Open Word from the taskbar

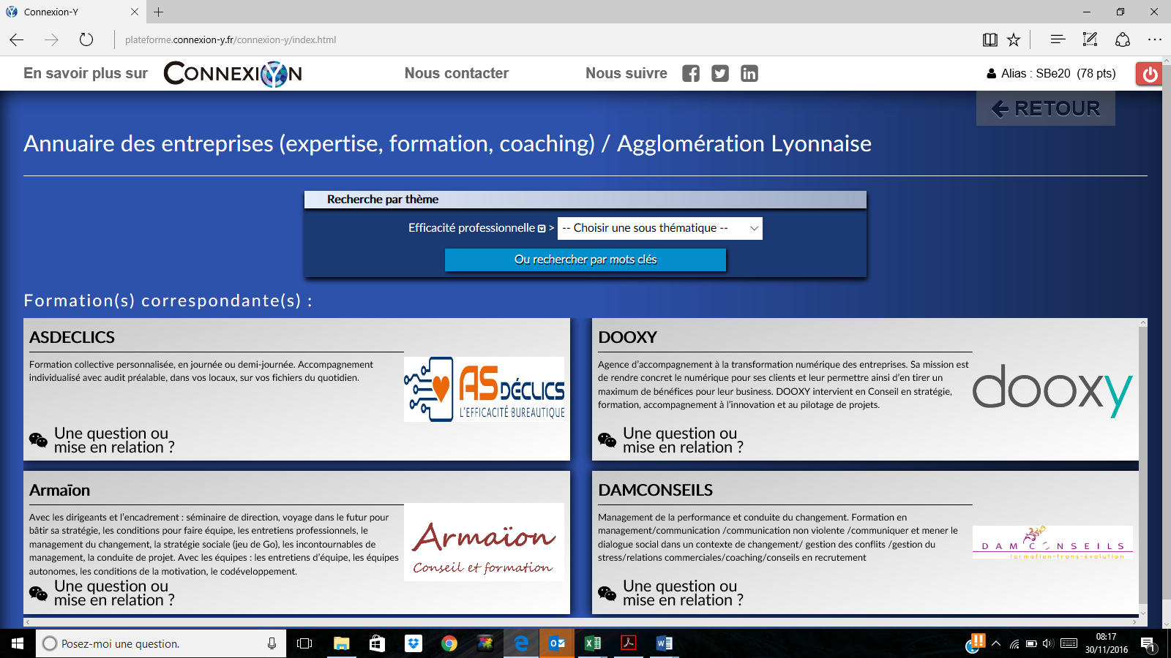(x=664, y=643)
